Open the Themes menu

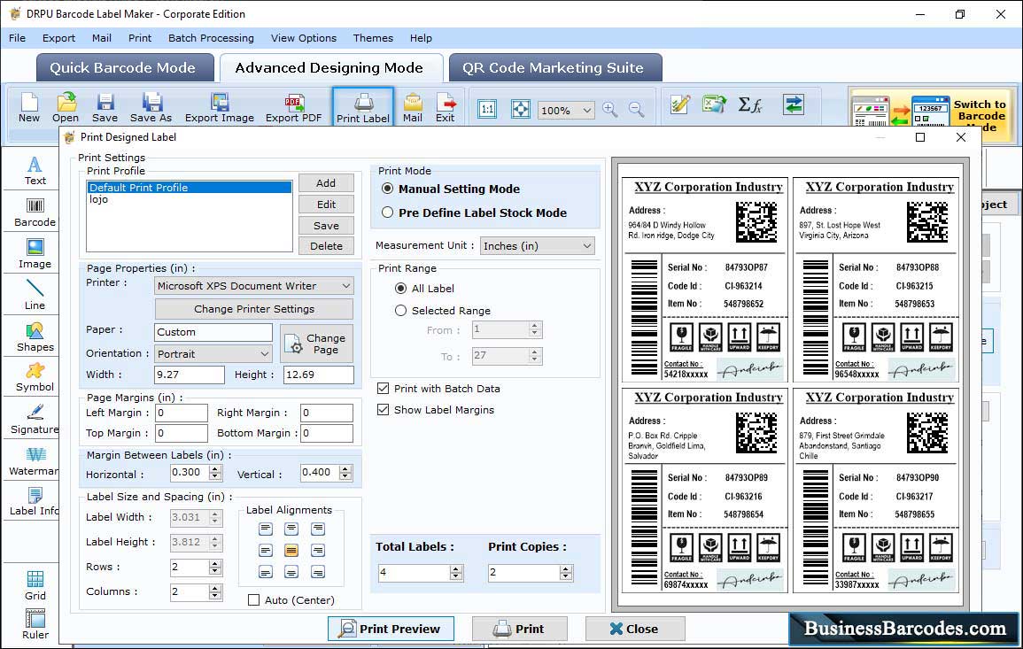point(373,38)
